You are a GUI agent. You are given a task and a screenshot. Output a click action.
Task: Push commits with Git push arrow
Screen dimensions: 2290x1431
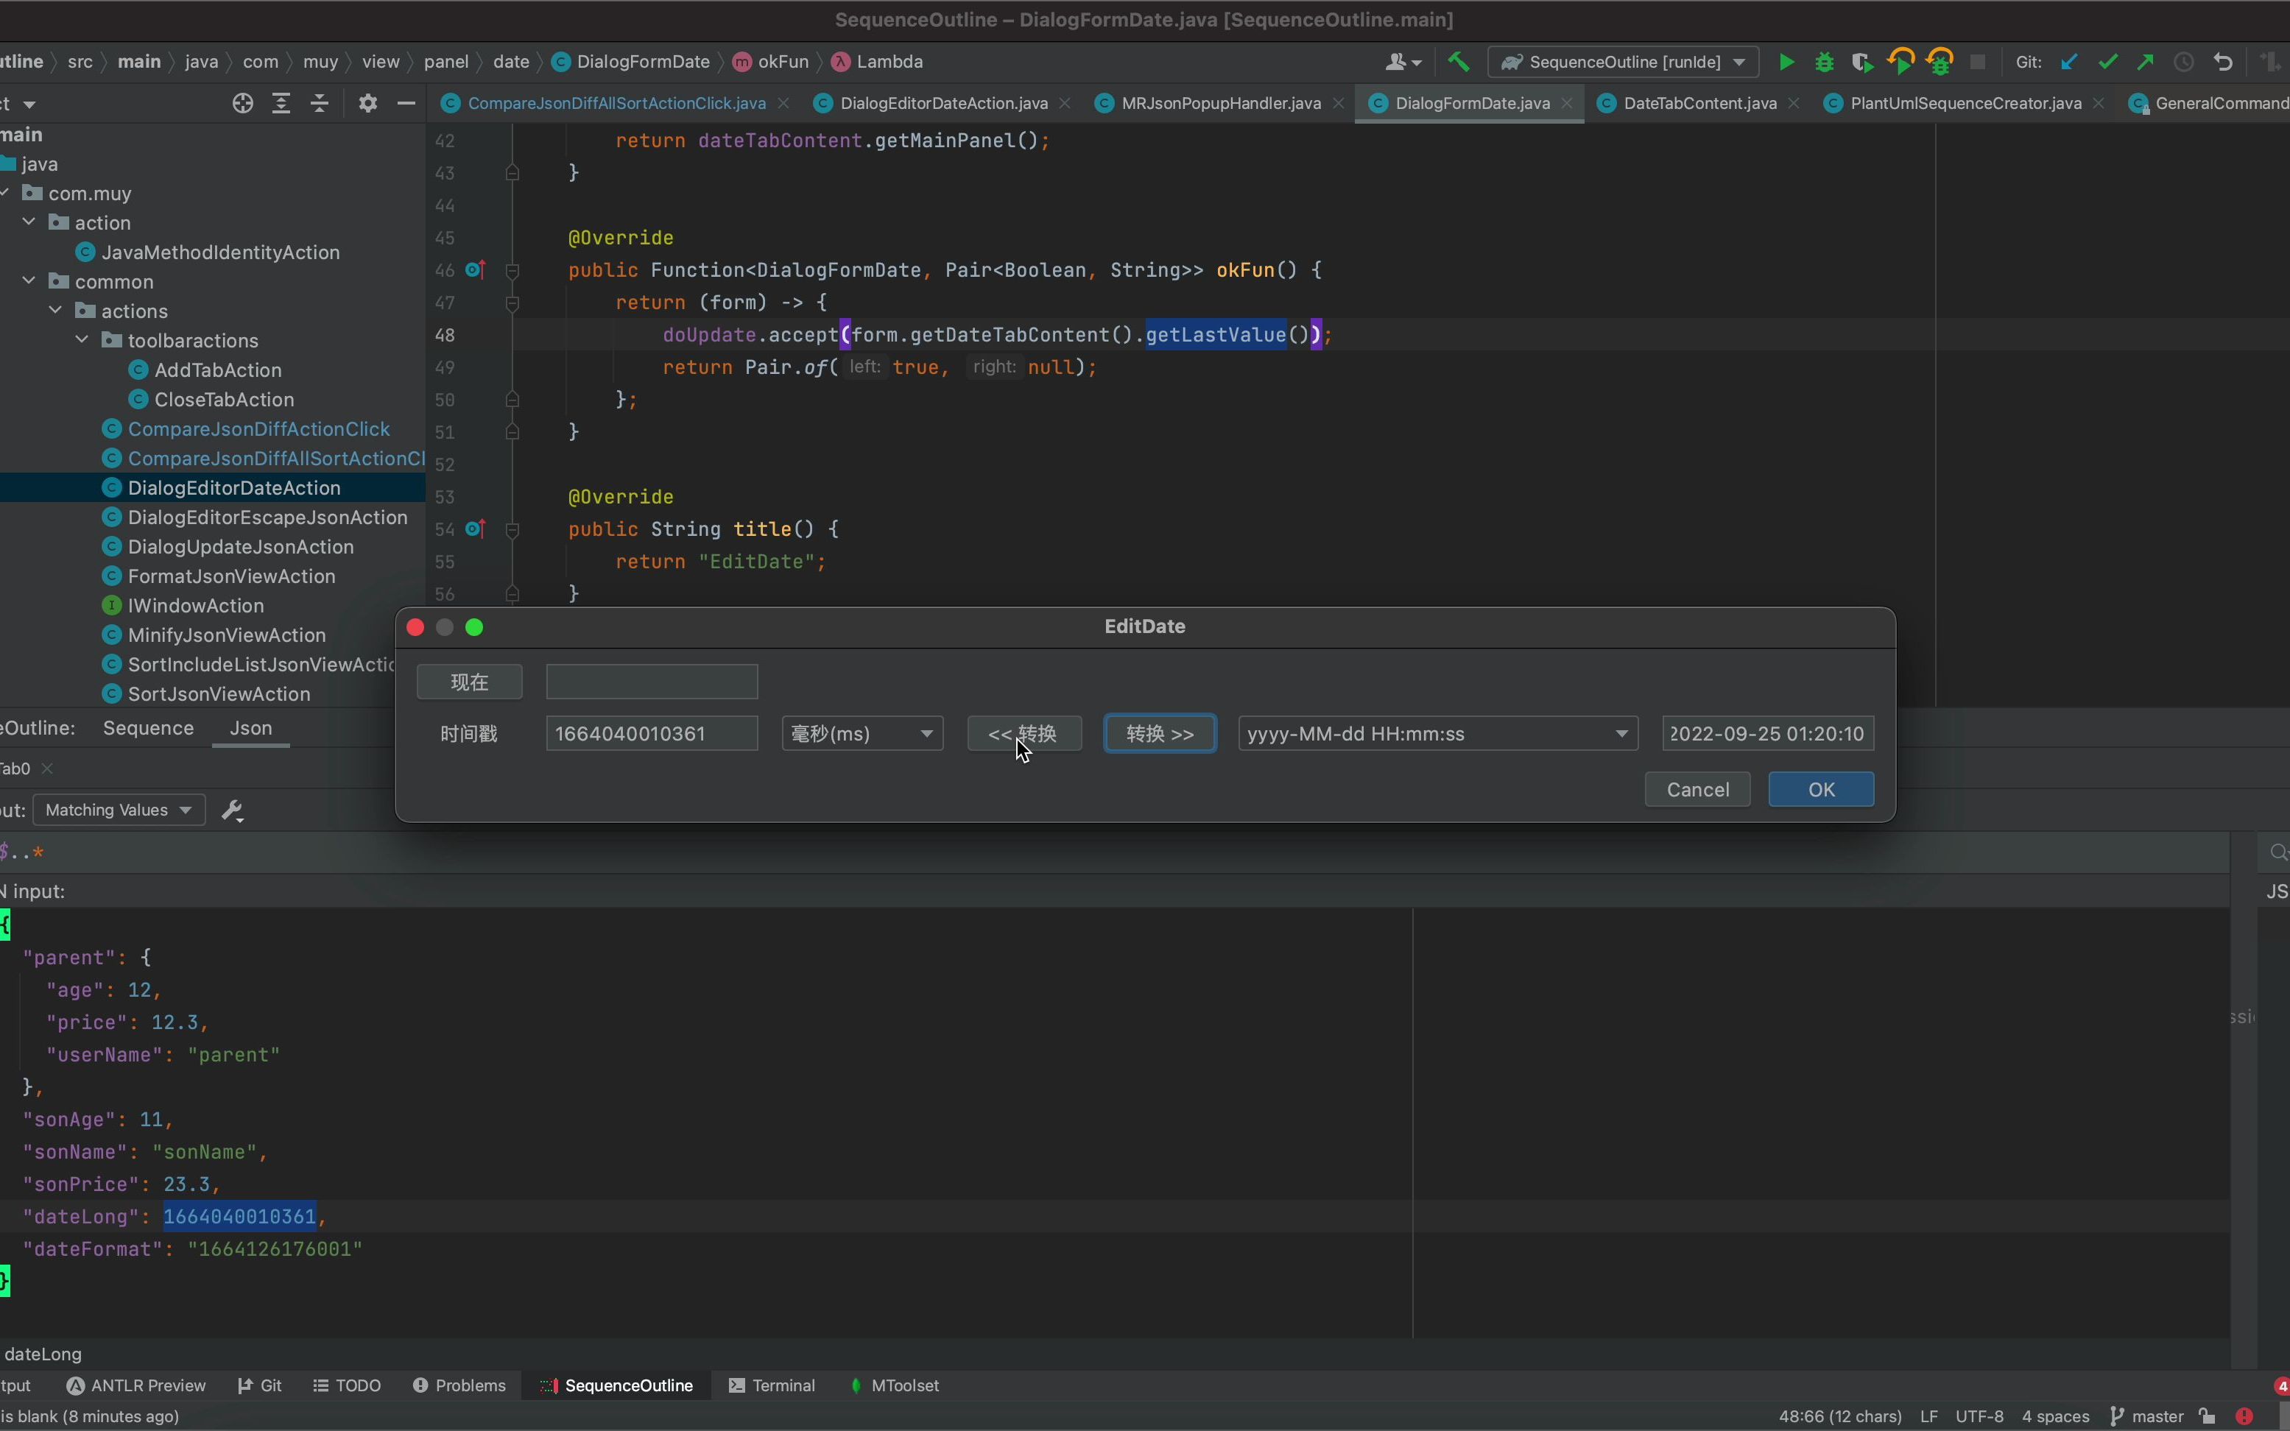(x=2145, y=63)
